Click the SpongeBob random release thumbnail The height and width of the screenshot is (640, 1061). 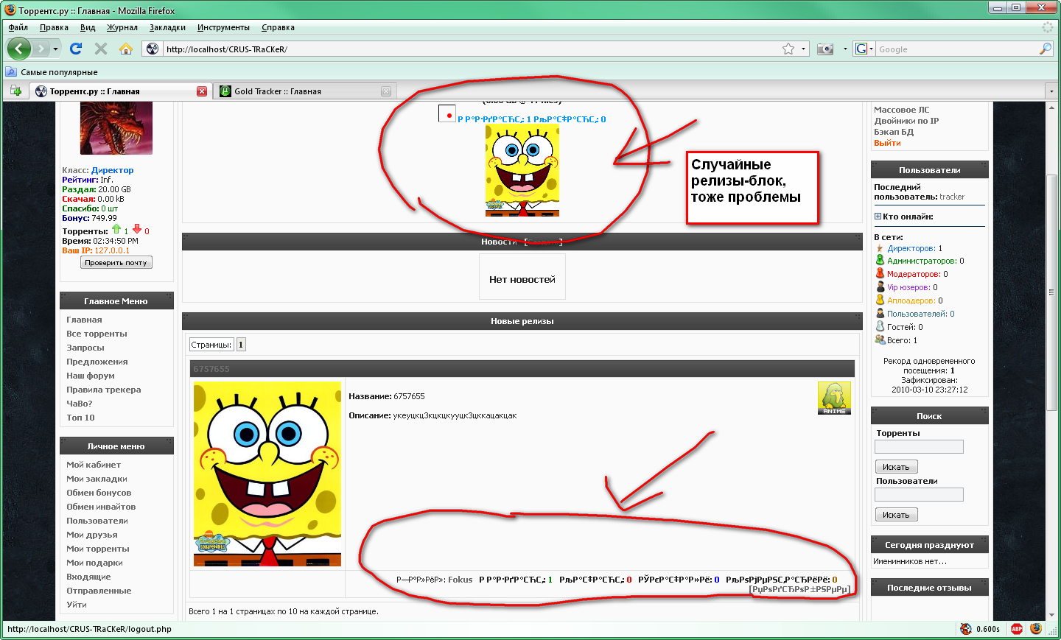click(522, 170)
